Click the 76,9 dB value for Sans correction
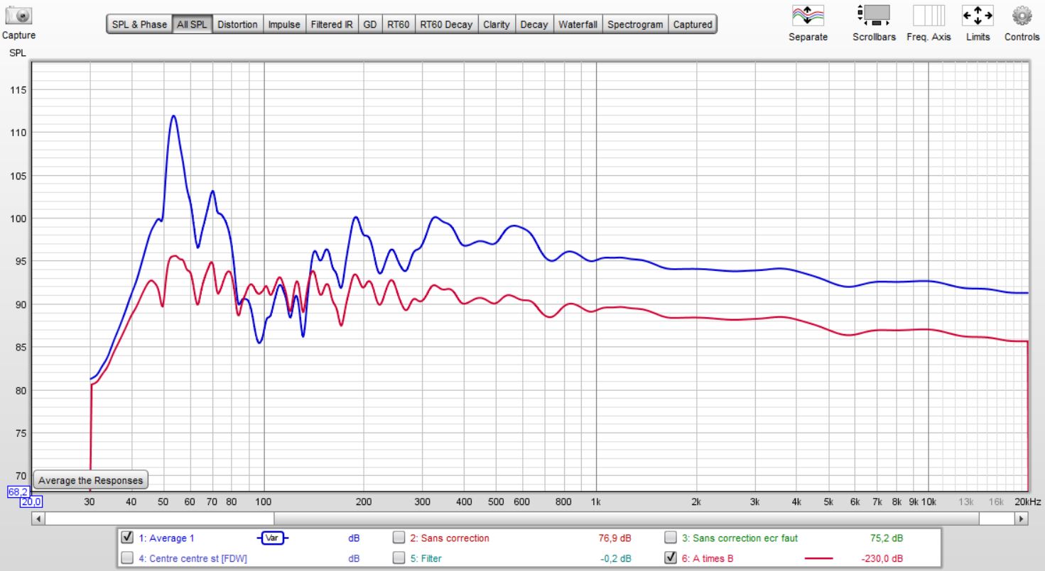This screenshot has height=571, width=1045. pyautogui.click(x=615, y=538)
